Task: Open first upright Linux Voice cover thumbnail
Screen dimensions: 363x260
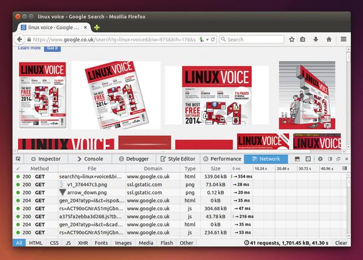Action: point(42,95)
